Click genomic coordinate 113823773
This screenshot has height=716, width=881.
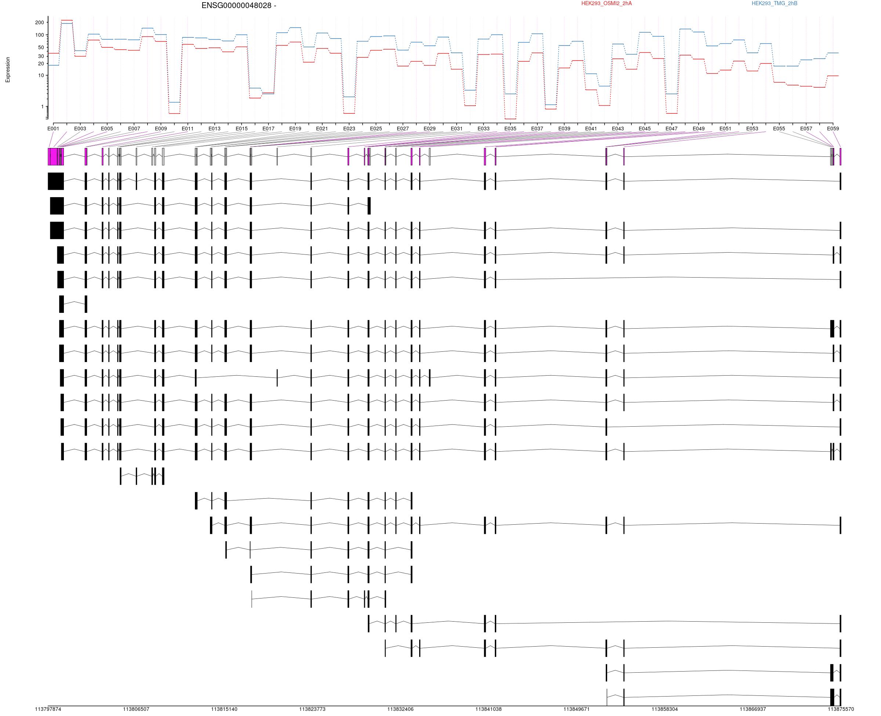[312, 709]
